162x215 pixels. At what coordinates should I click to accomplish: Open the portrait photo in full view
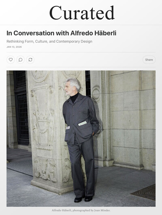pos(81,138)
